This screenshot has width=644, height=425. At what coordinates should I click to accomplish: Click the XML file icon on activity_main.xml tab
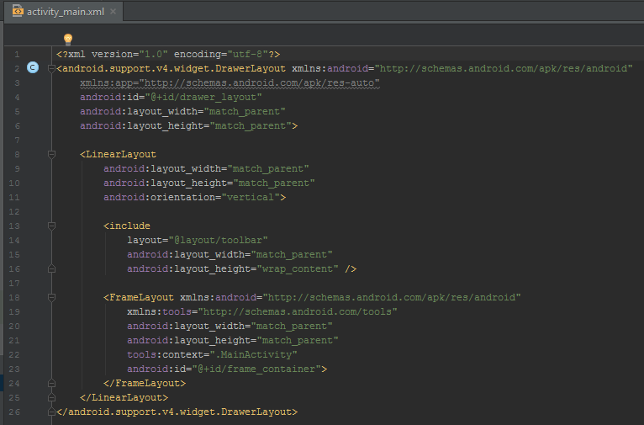pos(18,11)
